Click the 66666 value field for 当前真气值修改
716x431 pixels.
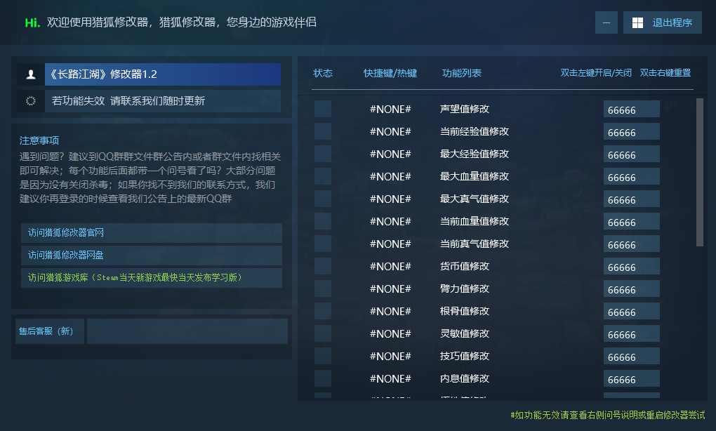632,244
